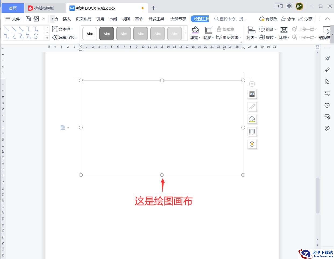The image size is (334, 259).
Task: Apply the third gray Abc shape style
Action: coord(124,34)
